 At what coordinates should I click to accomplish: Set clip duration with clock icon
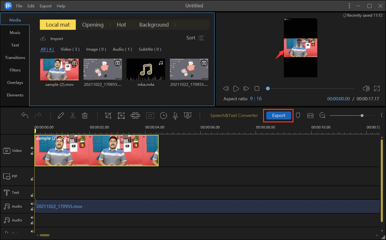point(164,116)
